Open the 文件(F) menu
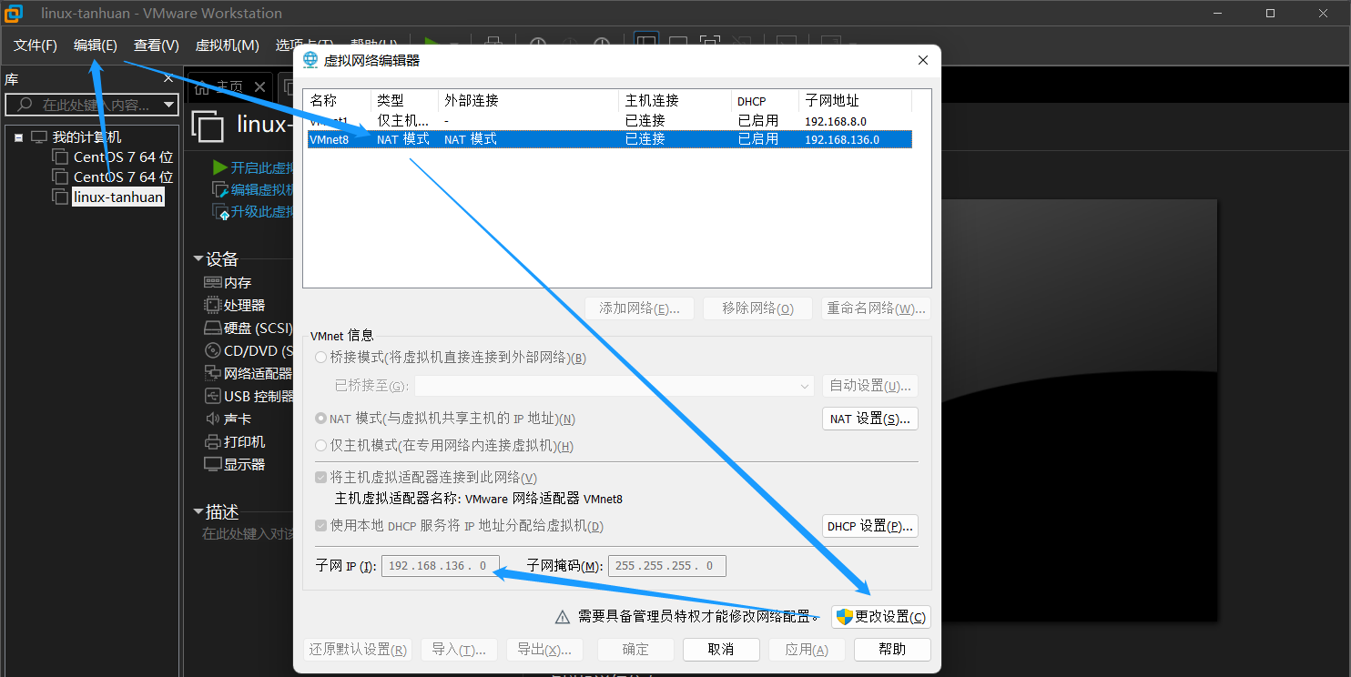This screenshot has width=1351, height=677. pyautogui.click(x=36, y=45)
